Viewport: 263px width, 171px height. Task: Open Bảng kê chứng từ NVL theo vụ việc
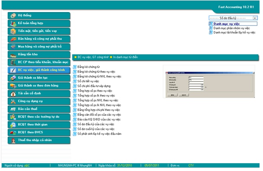pos(97,76)
